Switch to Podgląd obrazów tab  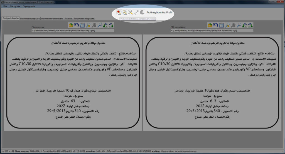[11, 18]
